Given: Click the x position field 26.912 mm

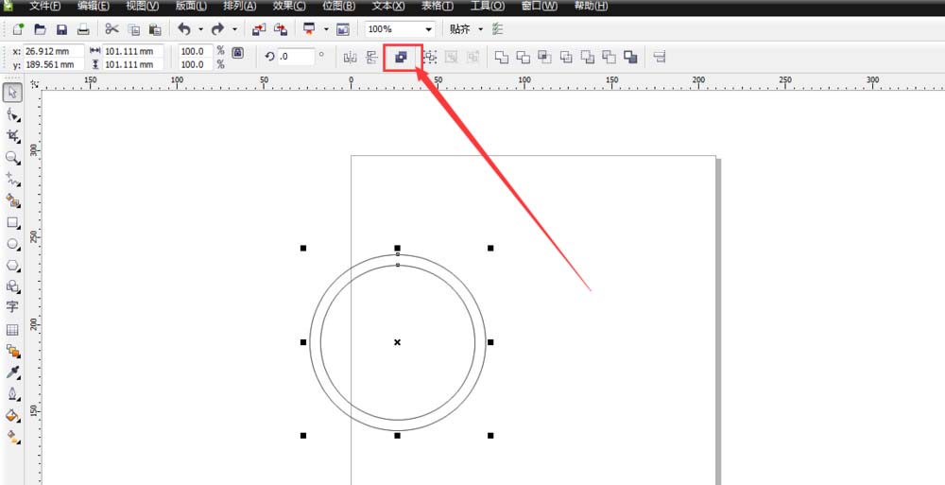Looking at the screenshot, I should (54, 51).
